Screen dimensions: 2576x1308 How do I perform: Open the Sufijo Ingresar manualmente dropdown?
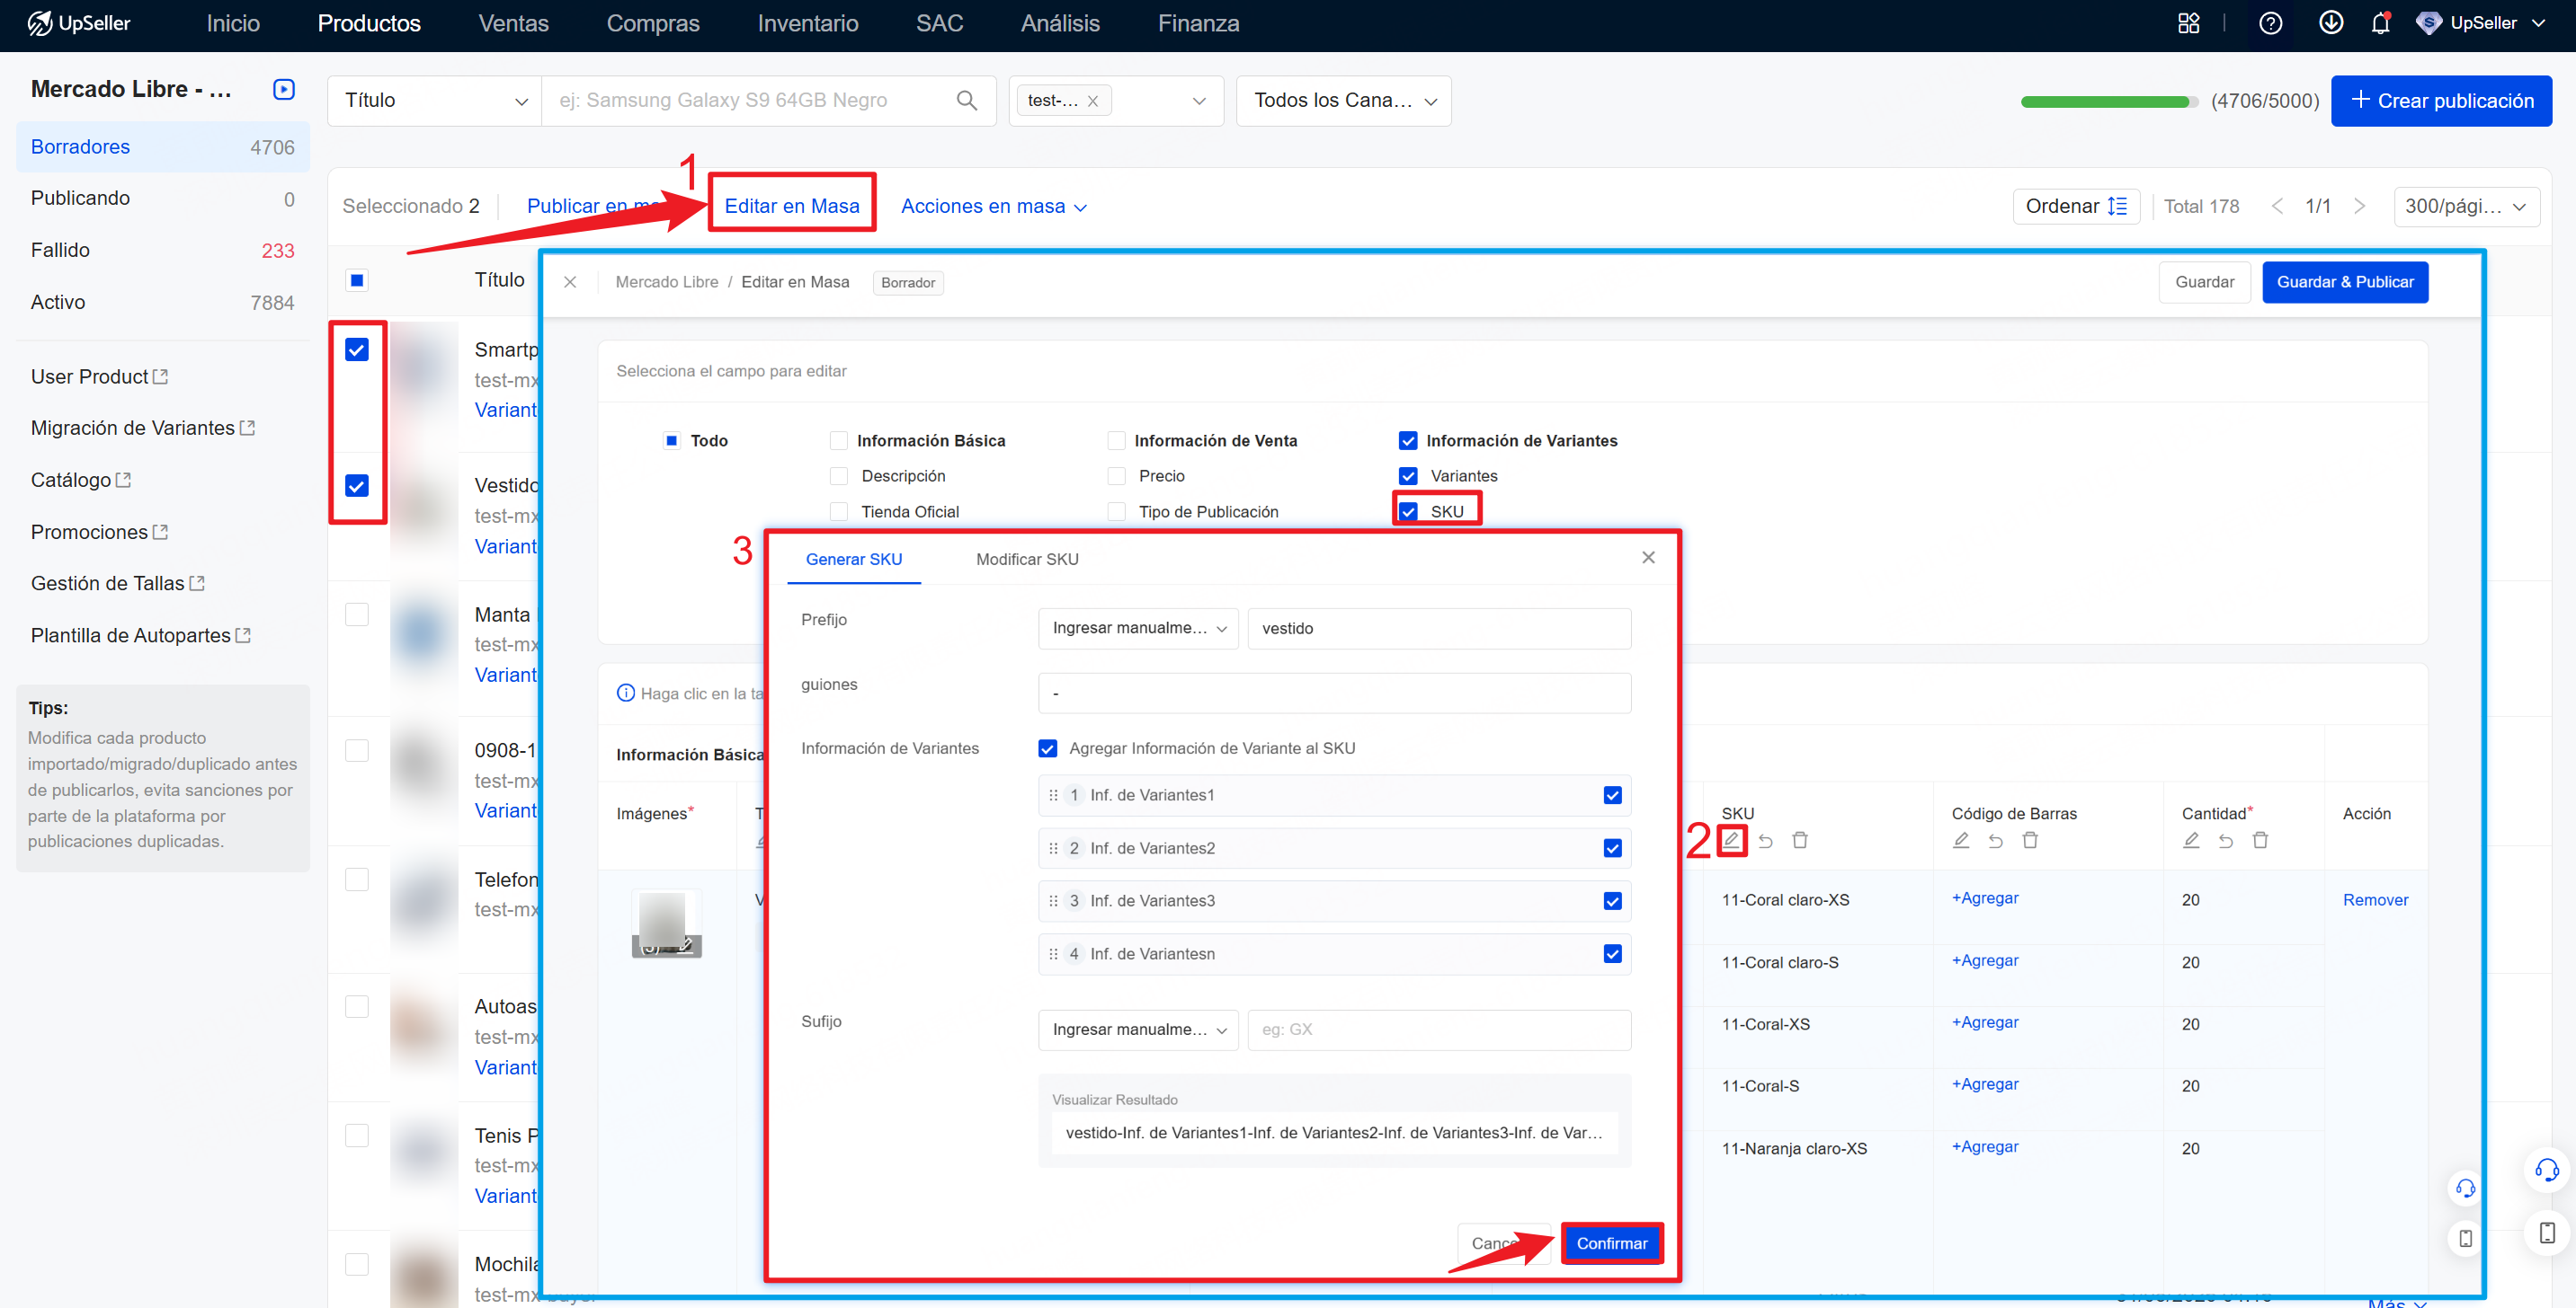(x=1138, y=1030)
